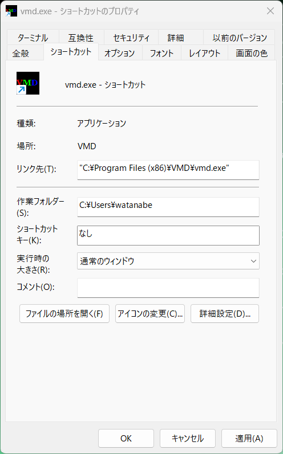Click the ショートカットキー field showing なし

[168, 235]
